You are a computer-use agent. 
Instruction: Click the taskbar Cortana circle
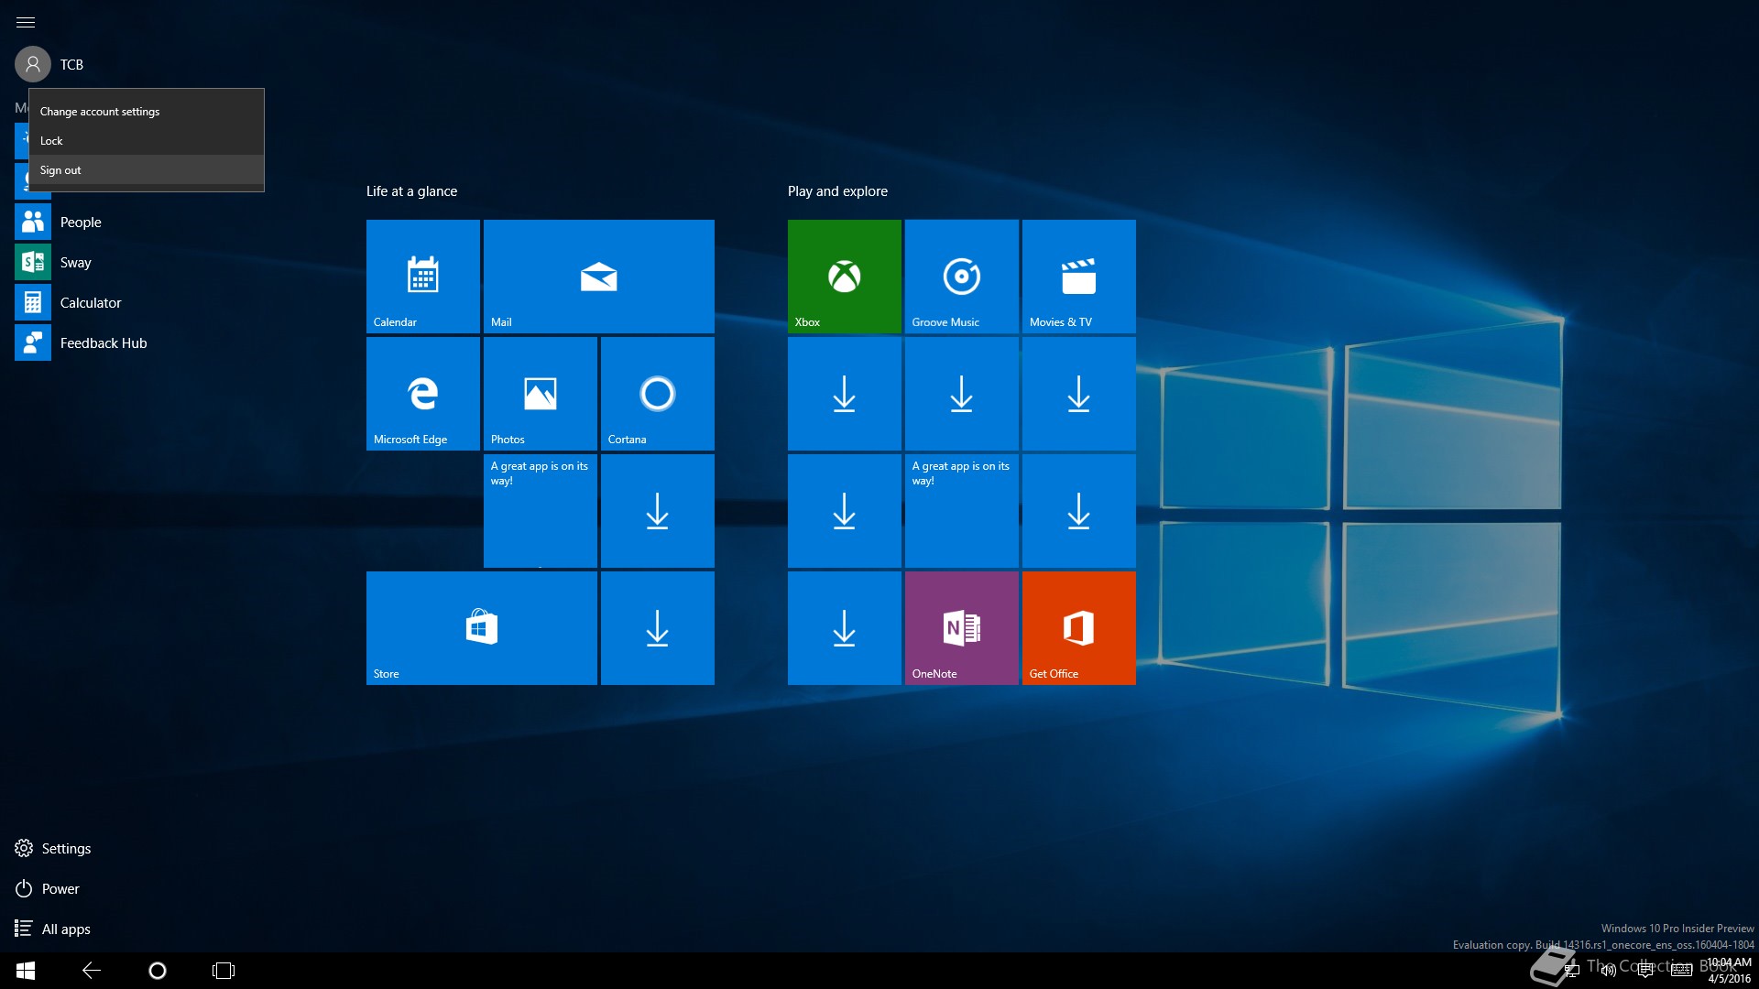[158, 971]
